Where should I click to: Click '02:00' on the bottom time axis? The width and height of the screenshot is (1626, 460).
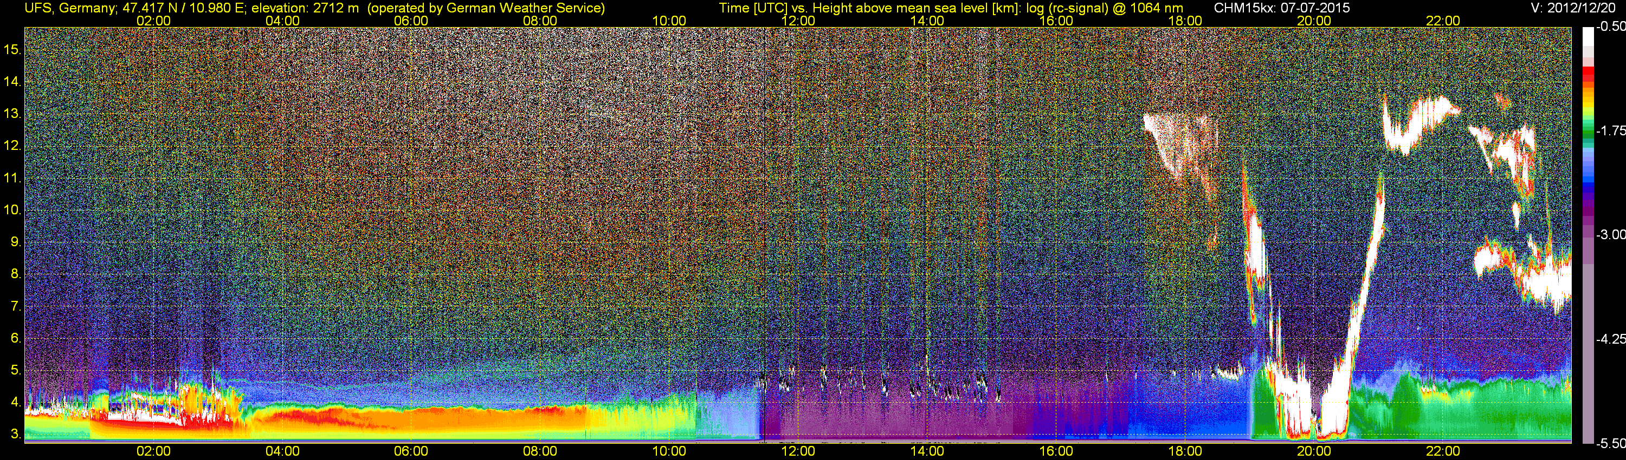coord(153,451)
